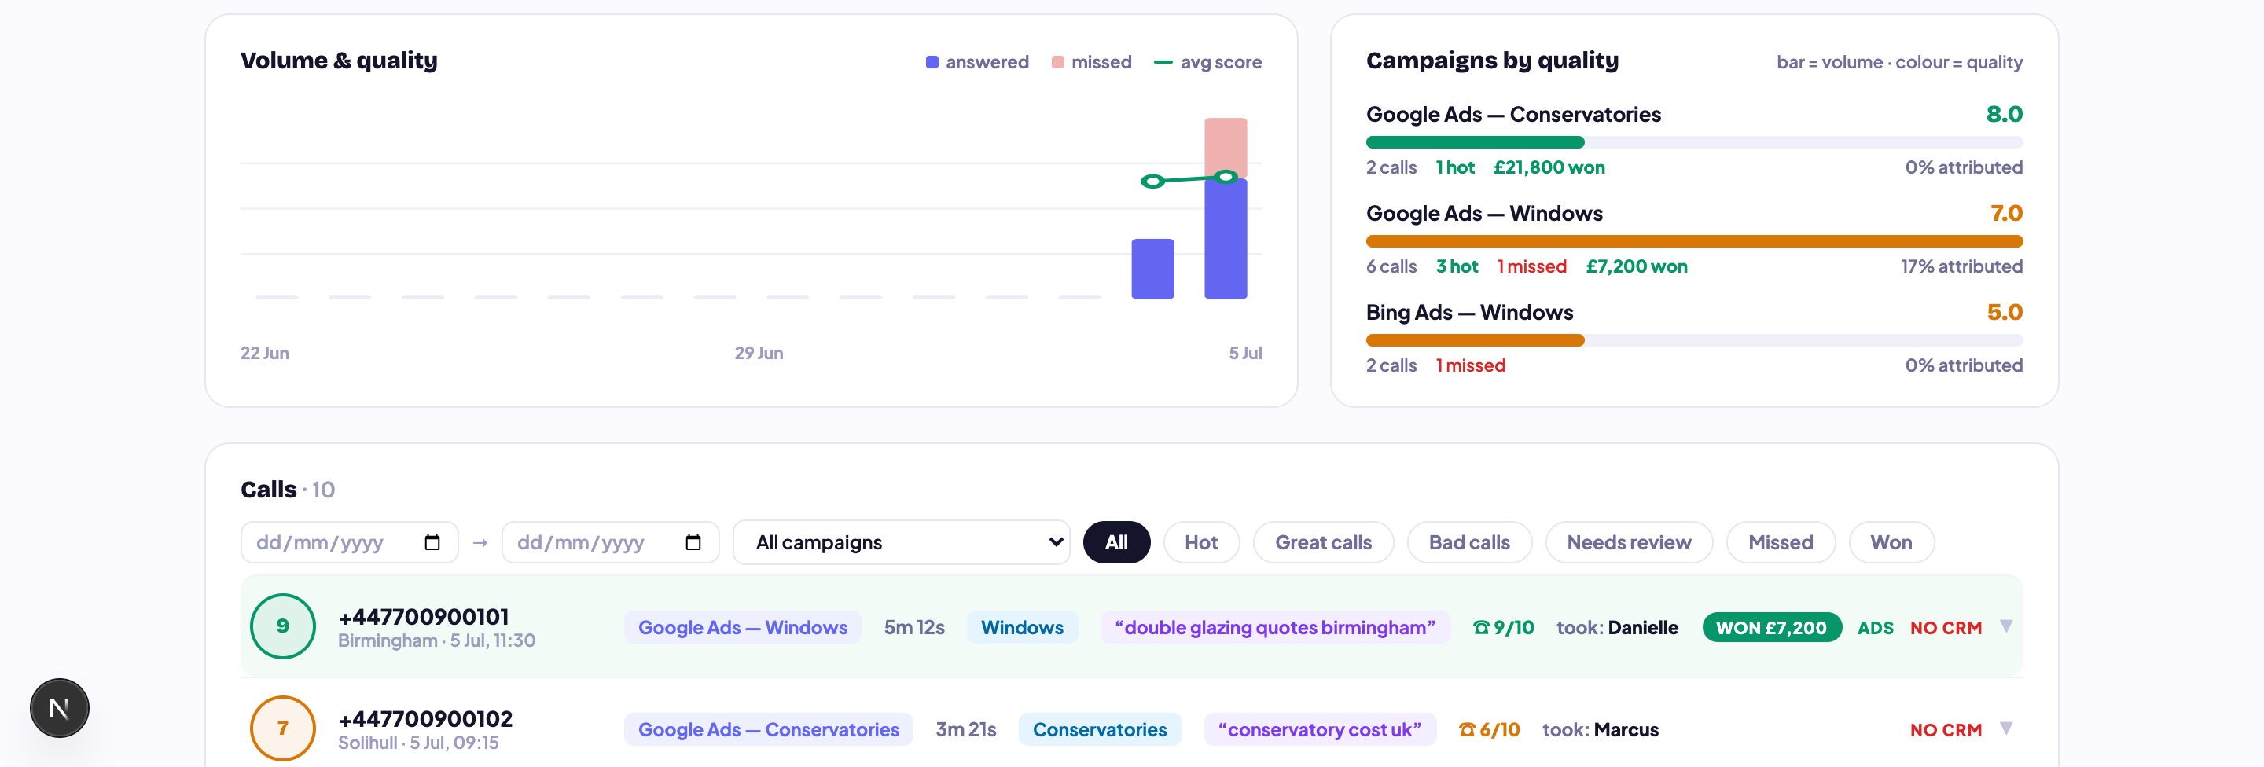Image resolution: width=2264 pixels, height=767 pixels.
Task: Filter calls by Hot
Action: 1200,542
